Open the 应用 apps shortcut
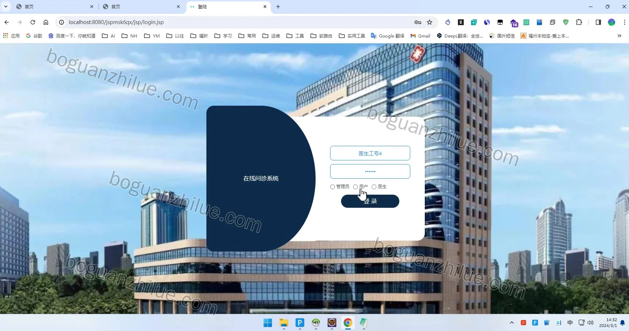This screenshot has height=331, width=629. (11, 36)
